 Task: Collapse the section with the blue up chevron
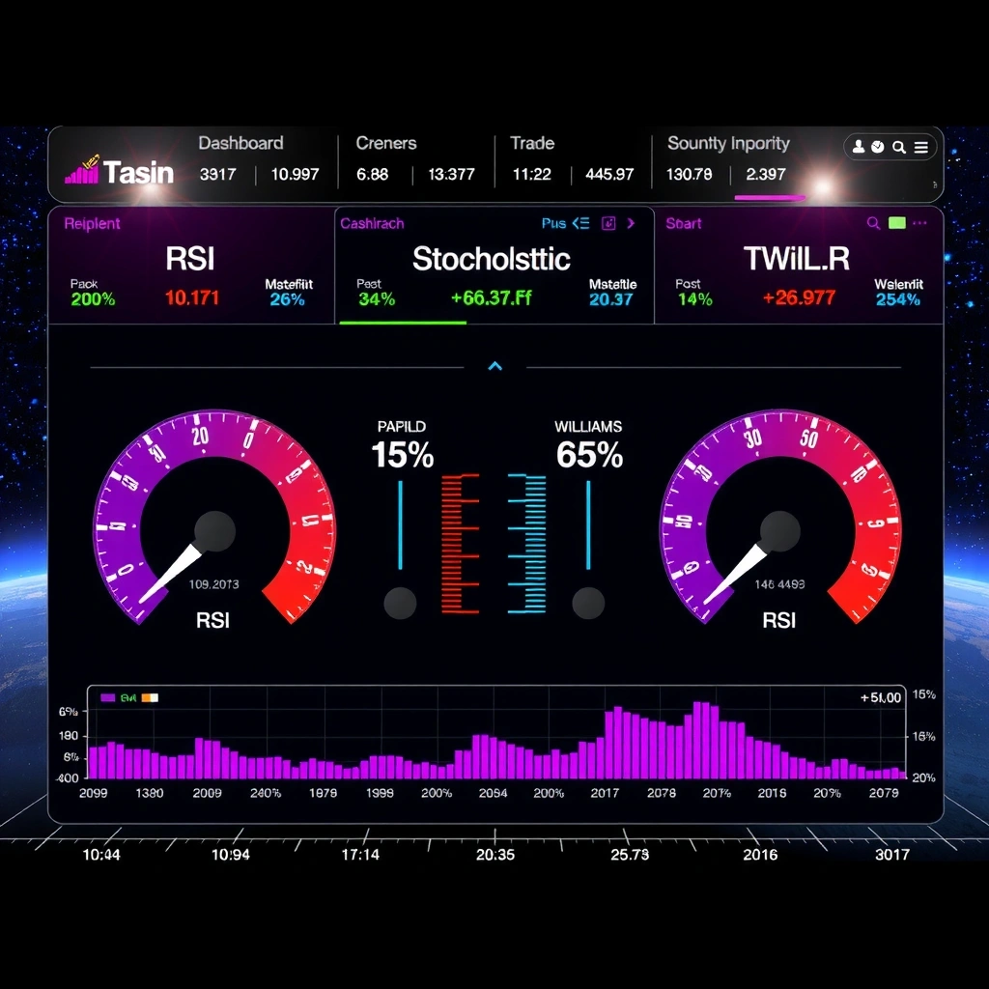coord(495,366)
